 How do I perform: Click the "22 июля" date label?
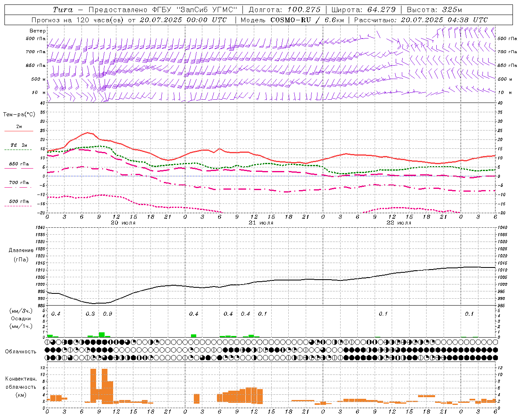(399, 223)
